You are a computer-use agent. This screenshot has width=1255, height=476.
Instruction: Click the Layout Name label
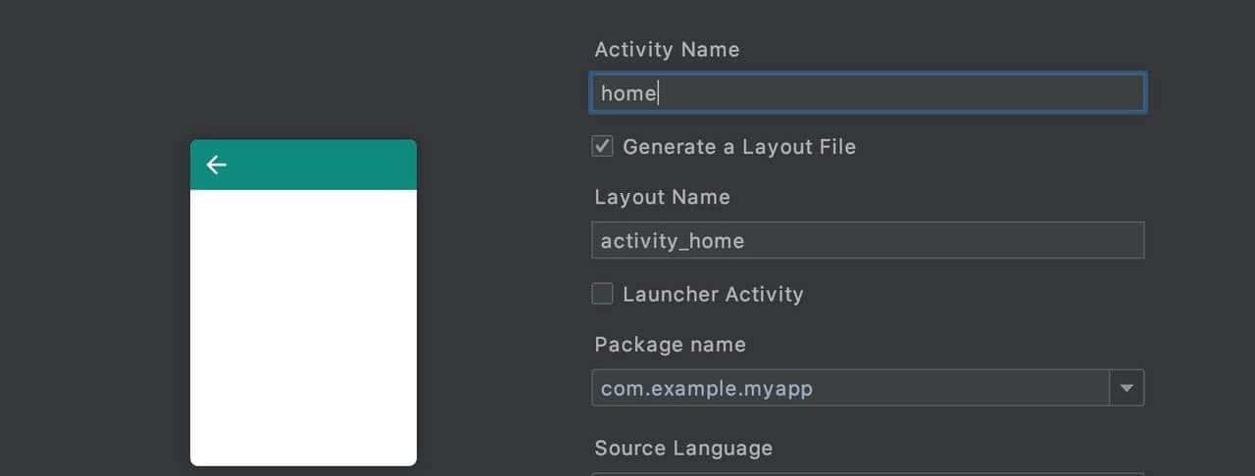(x=662, y=197)
